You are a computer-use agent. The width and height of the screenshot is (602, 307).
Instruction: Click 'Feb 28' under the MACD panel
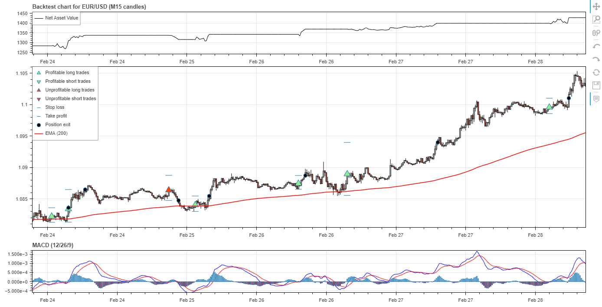tap(535, 300)
